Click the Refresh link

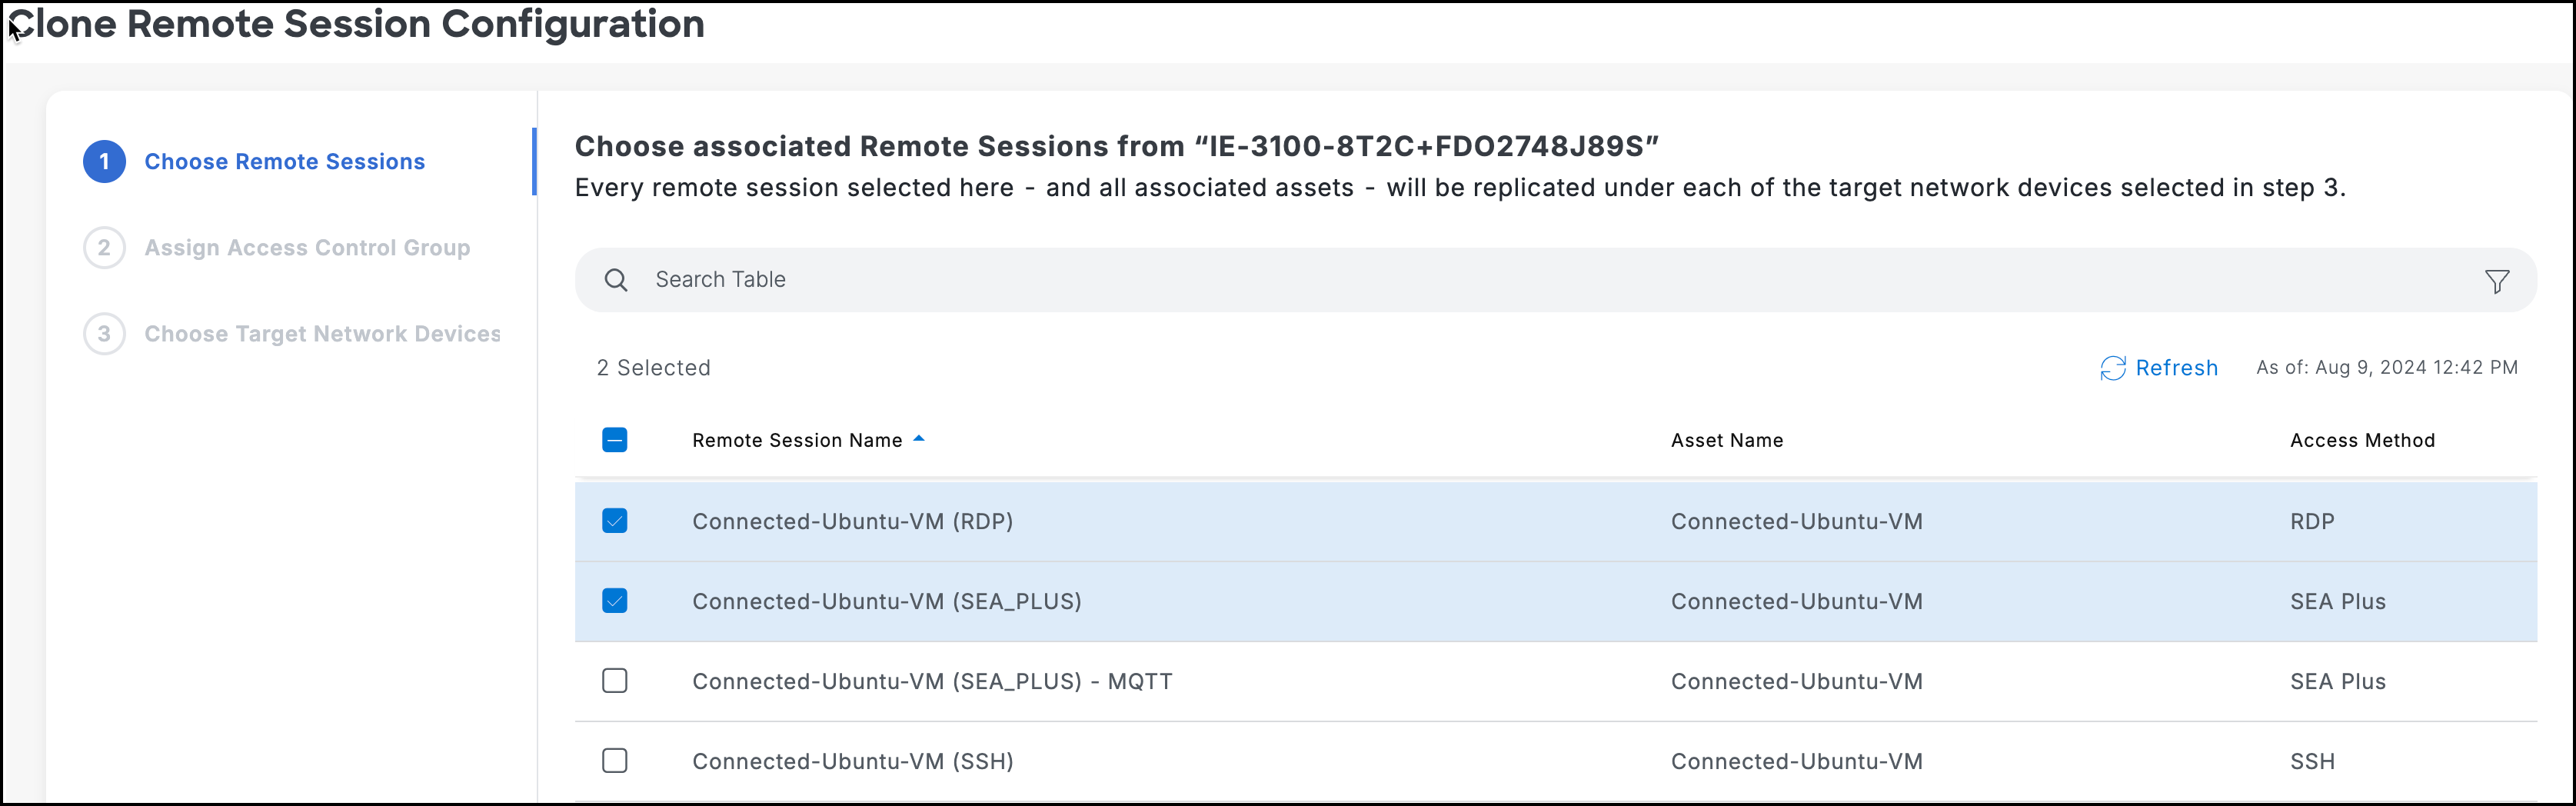(x=2177, y=368)
